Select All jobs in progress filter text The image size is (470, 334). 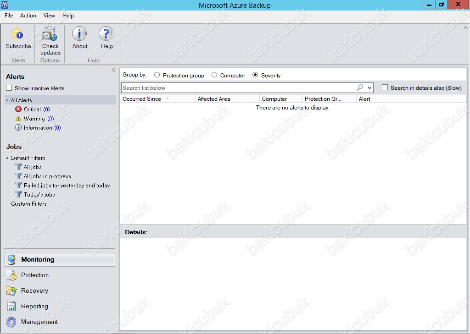tap(47, 176)
